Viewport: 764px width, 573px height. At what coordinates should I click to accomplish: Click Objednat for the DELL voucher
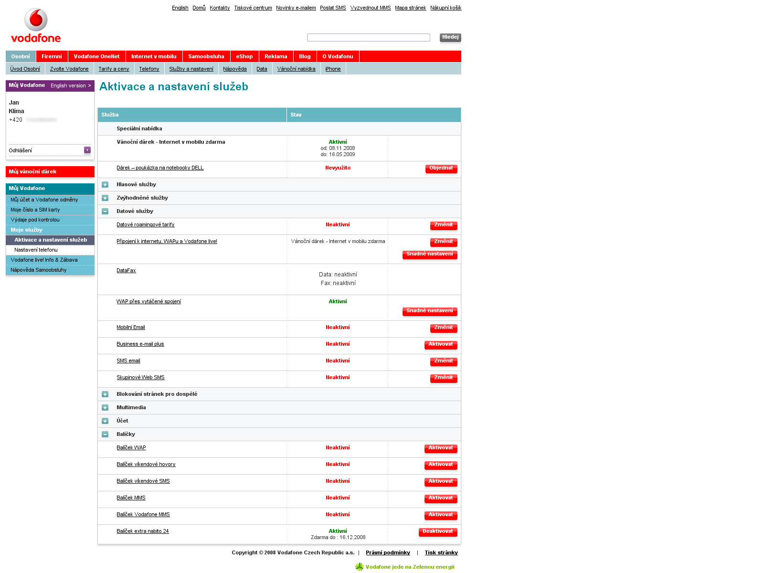click(x=441, y=169)
